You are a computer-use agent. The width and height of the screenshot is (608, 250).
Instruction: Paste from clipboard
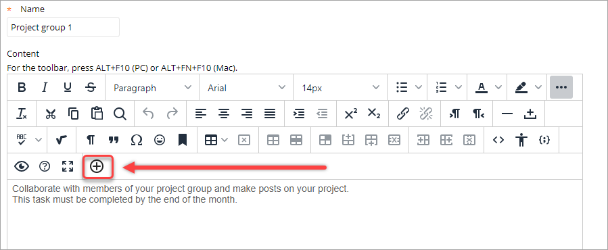(x=97, y=114)
